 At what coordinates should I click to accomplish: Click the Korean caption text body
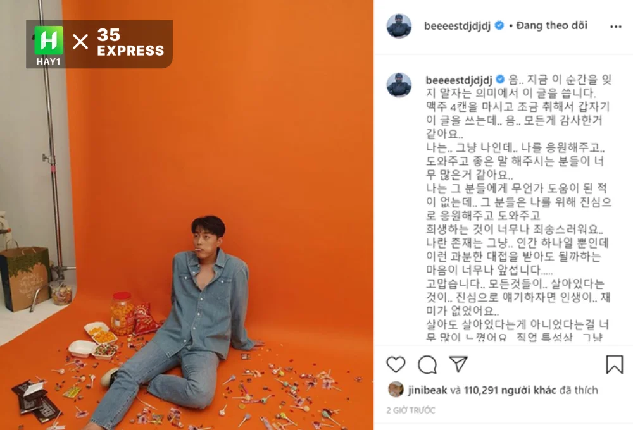pyautogui.click(x=518, y=208)
